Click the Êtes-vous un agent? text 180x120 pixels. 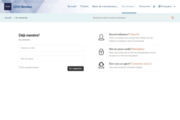click(120, 64)
